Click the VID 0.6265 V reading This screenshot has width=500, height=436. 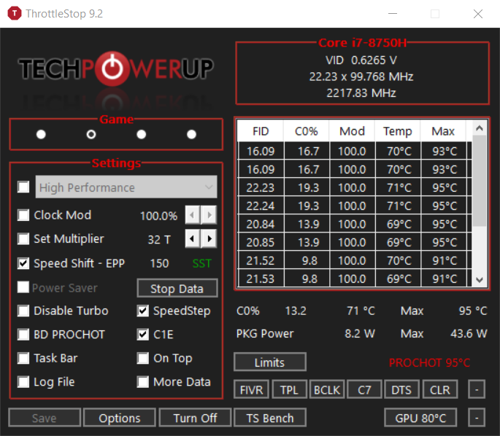[361, 61]
